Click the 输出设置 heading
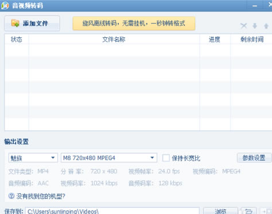 (17, 142)
